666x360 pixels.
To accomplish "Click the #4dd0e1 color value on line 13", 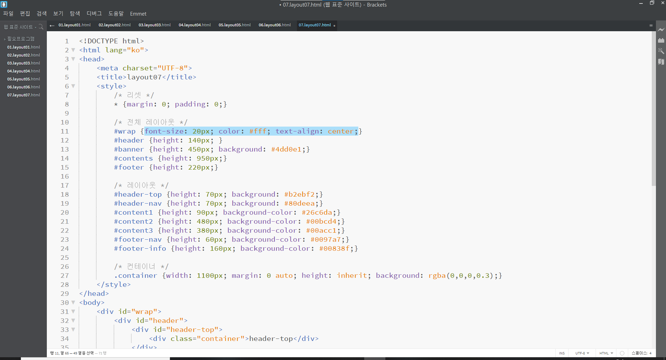I will click(x=286, y=149).
